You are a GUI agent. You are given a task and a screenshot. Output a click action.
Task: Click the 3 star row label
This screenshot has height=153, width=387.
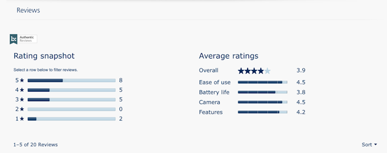[x=19, y=99]
